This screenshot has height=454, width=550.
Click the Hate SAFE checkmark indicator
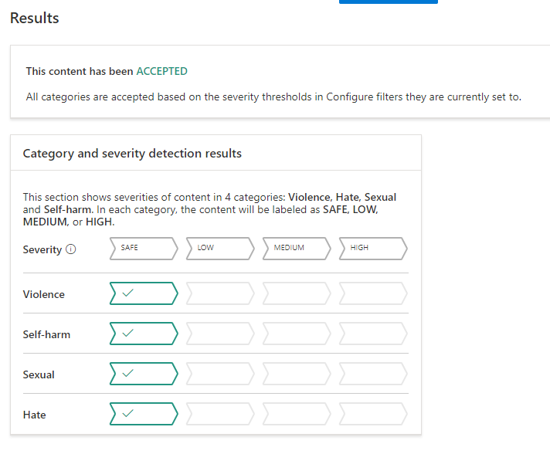coord(144,414)
